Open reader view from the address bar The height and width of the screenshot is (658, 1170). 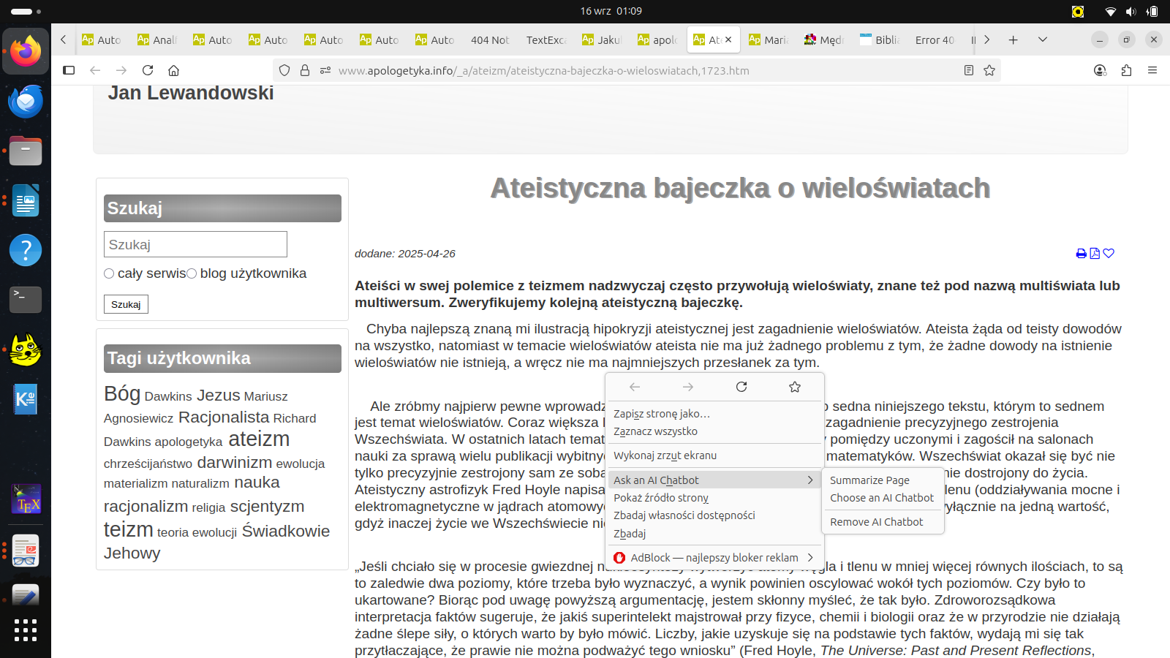tap(969, 71)
